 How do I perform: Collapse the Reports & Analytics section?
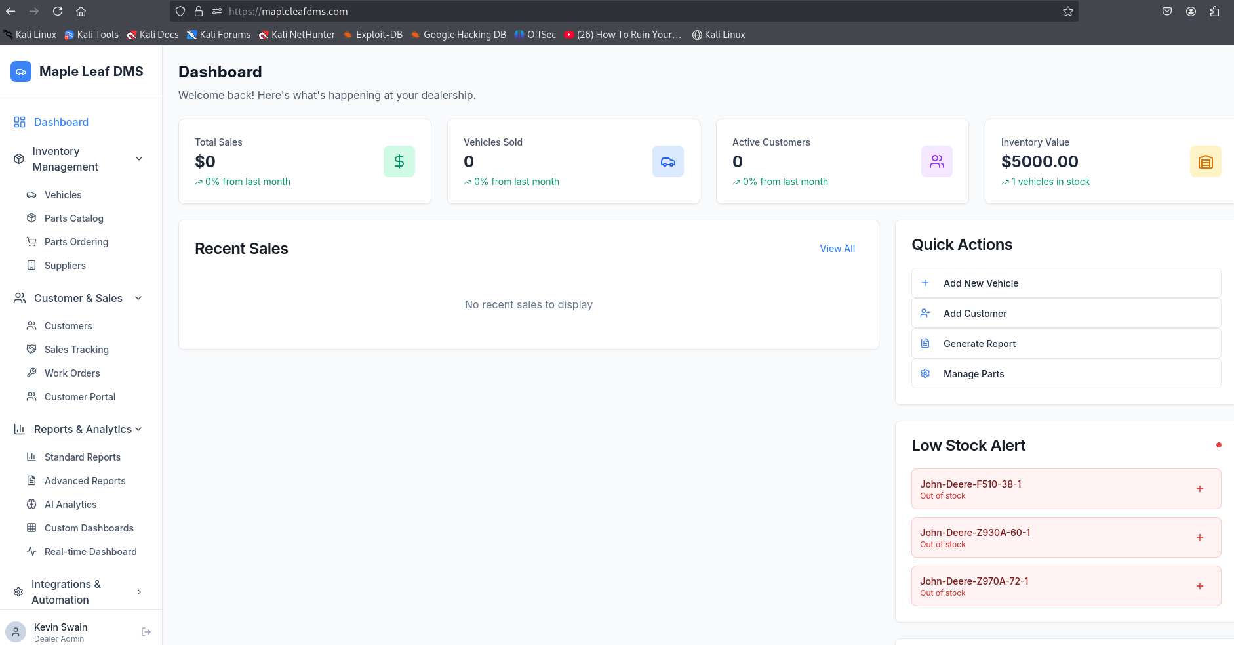(138, 429)
